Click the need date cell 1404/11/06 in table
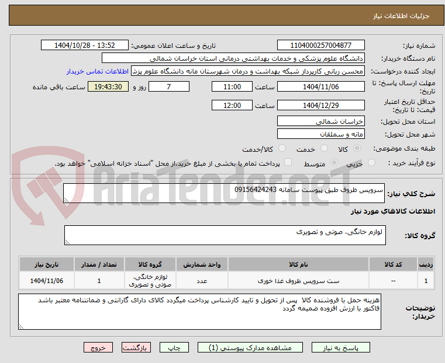The image size is (445, 363). [47, 281]
